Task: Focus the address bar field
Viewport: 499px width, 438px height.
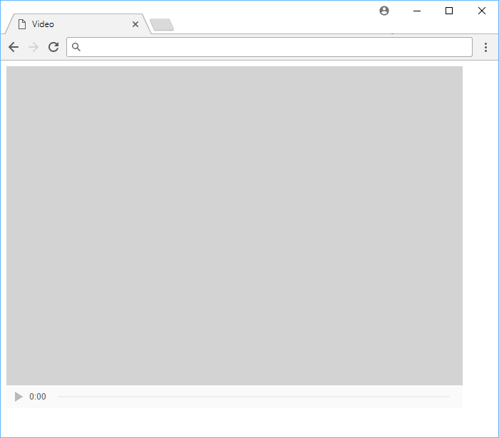Action: pos(269,47)
